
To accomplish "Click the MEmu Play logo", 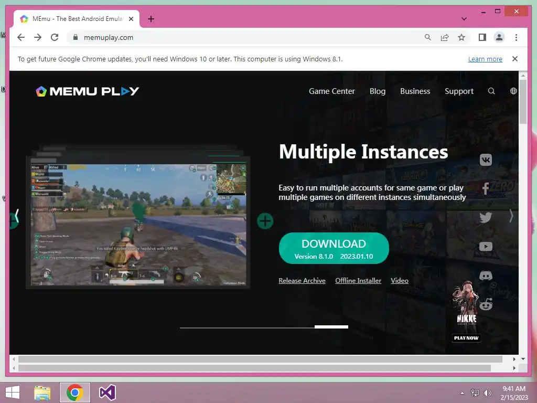I will (x=88, y=91).
